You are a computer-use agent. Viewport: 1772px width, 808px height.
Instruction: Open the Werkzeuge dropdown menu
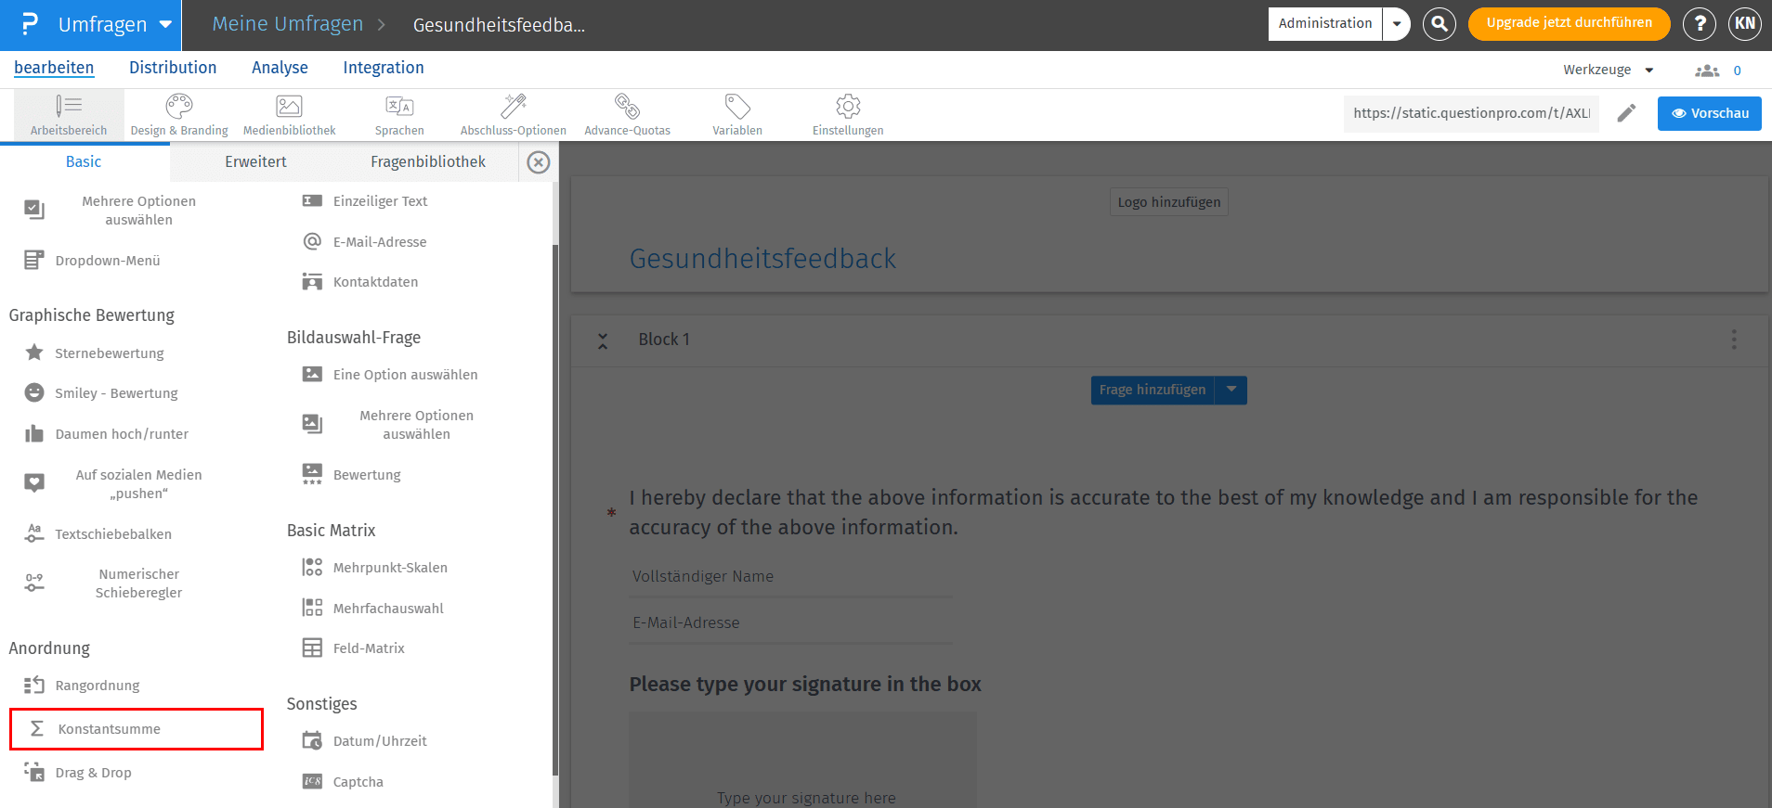click(1608, 70)
